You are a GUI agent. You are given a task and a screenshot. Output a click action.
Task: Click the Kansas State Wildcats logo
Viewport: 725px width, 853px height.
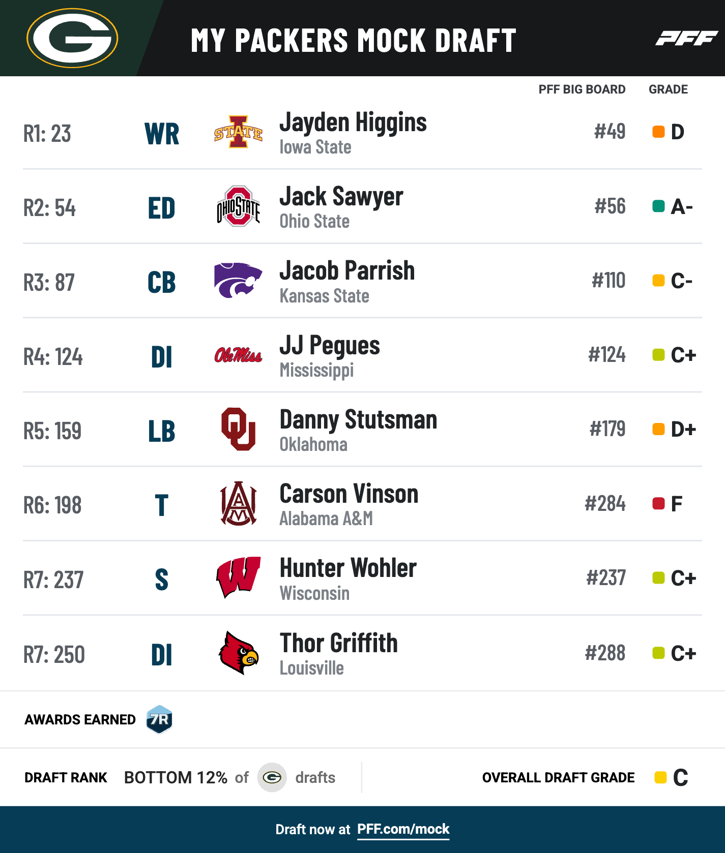238,280
